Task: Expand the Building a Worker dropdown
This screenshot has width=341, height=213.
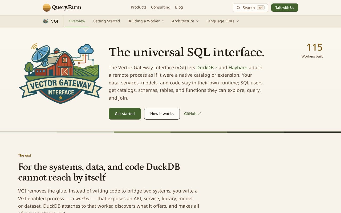Action: pos(146,21)
